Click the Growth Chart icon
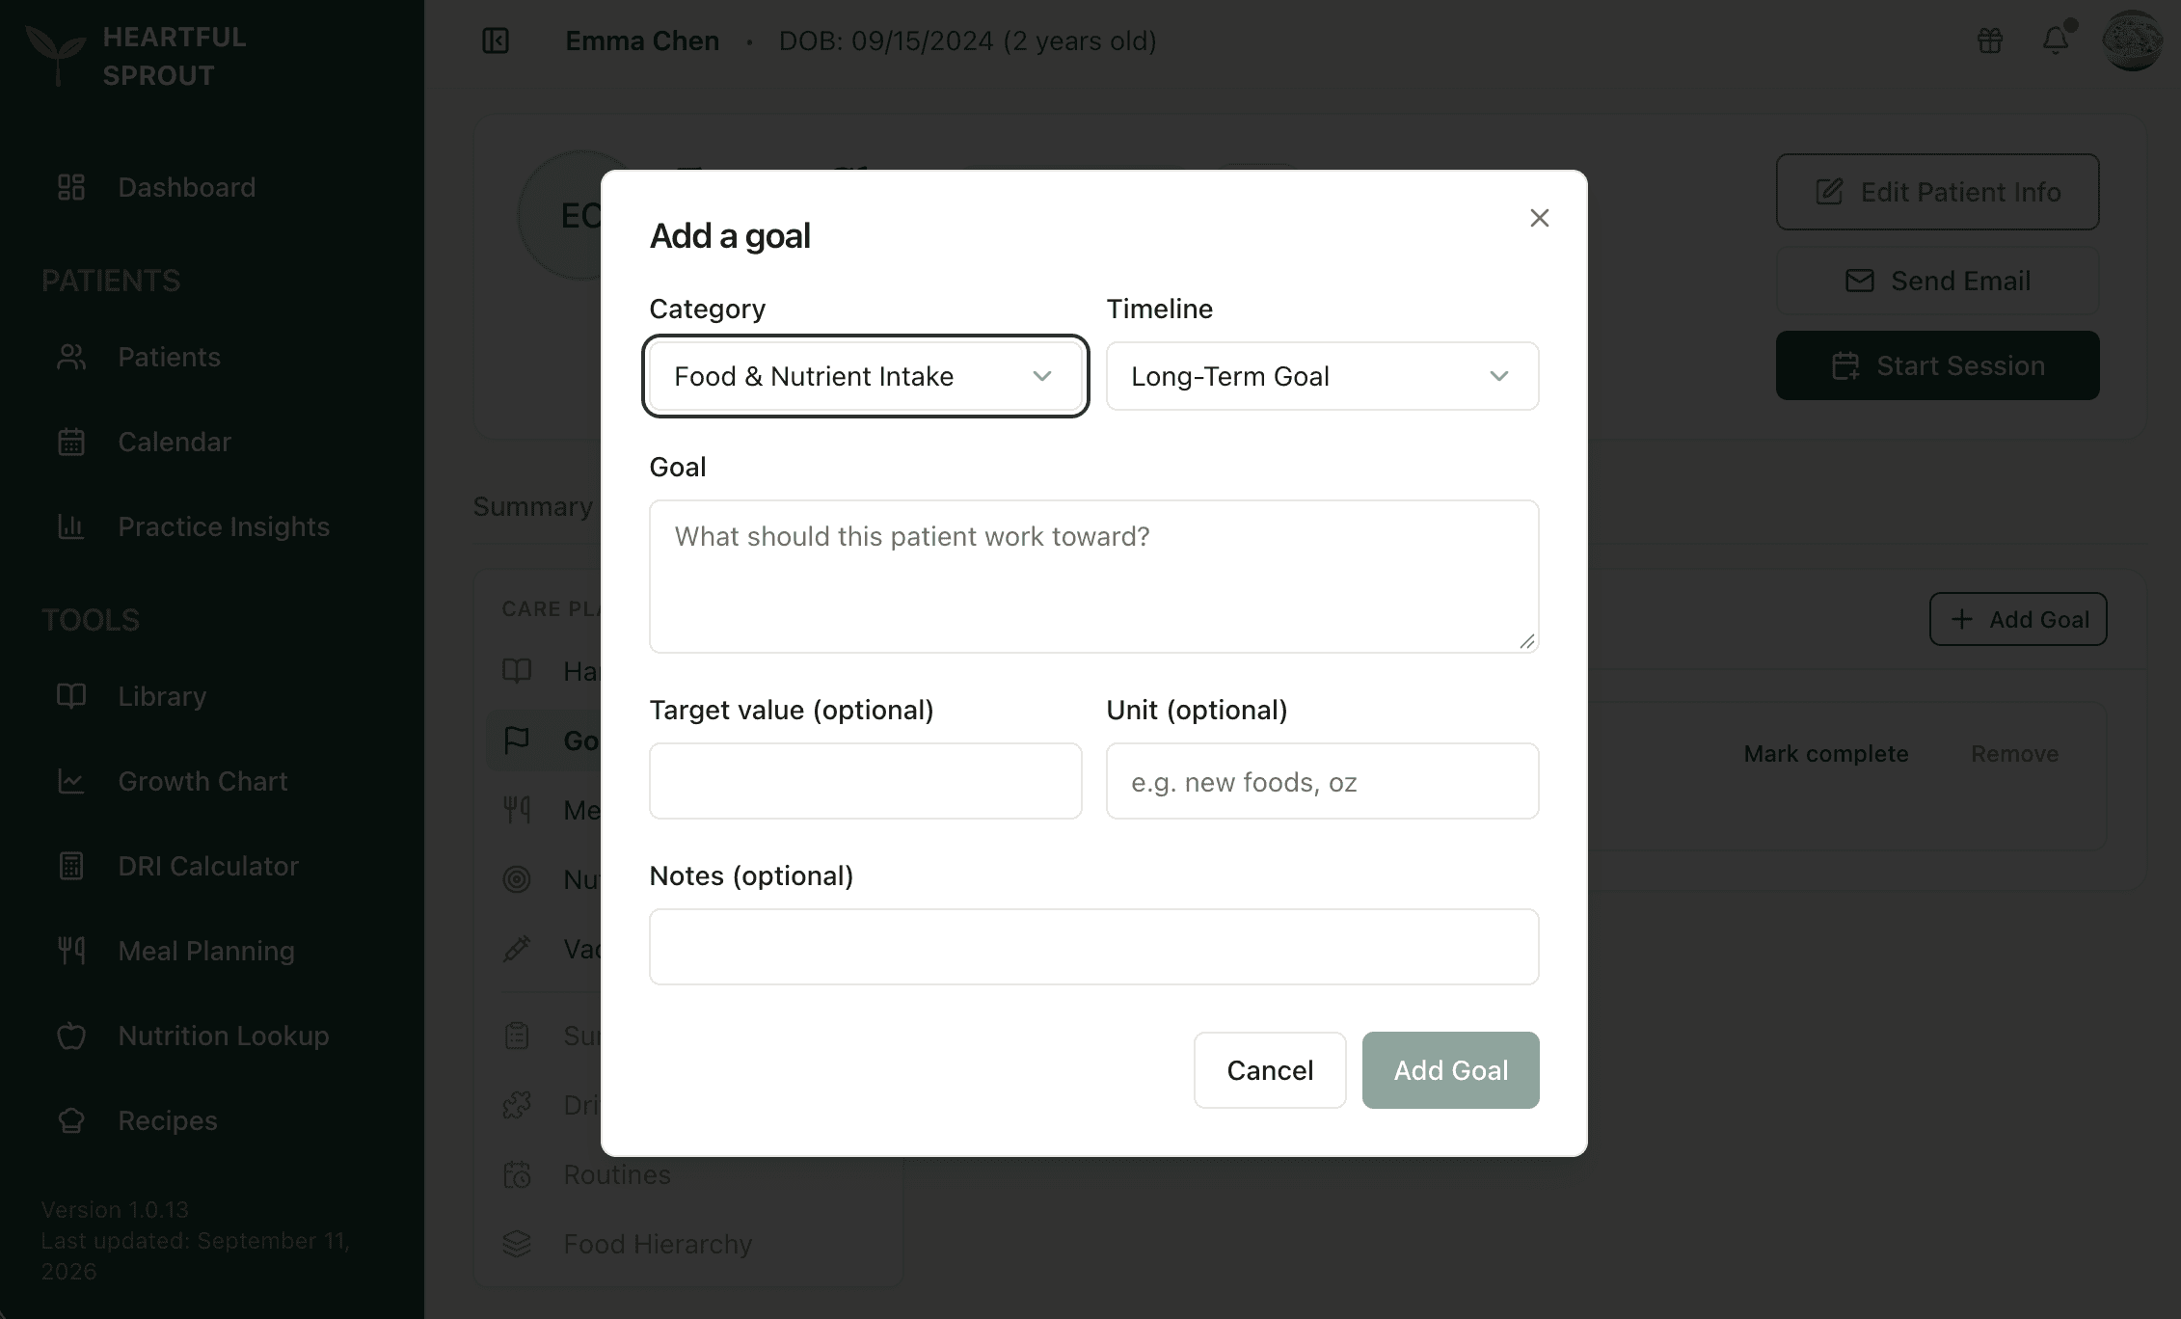 pyautogui.click(x=71, y=781)
